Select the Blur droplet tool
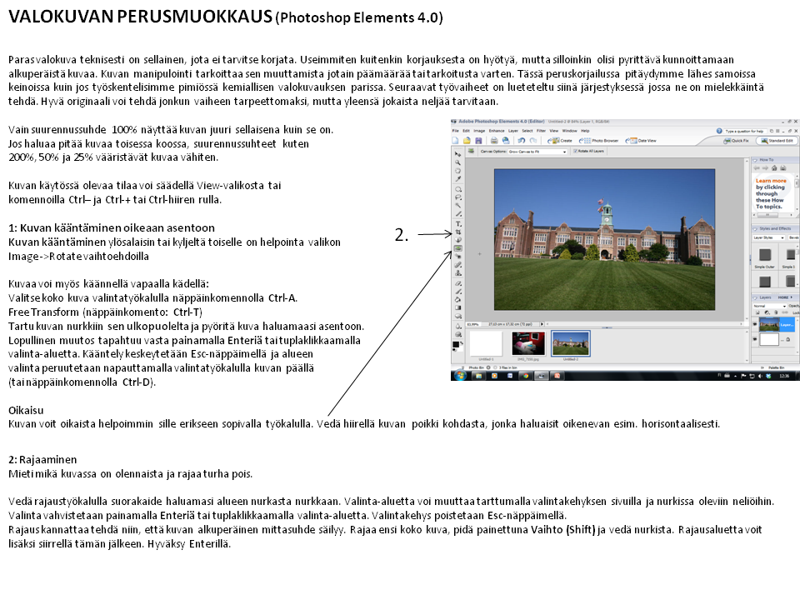The image size is (800, 600). click(458, 326)
